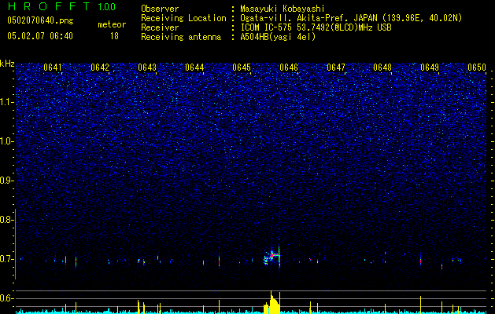Click the tallest yellow peak in the power graph
This screenshot has width=495, height=314.
(x=271, y=301)
